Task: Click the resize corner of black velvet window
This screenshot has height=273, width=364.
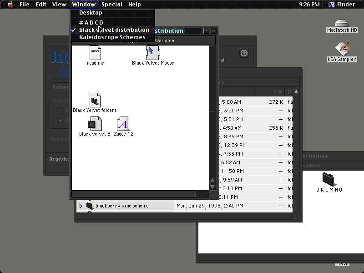Action: [213, 195]
